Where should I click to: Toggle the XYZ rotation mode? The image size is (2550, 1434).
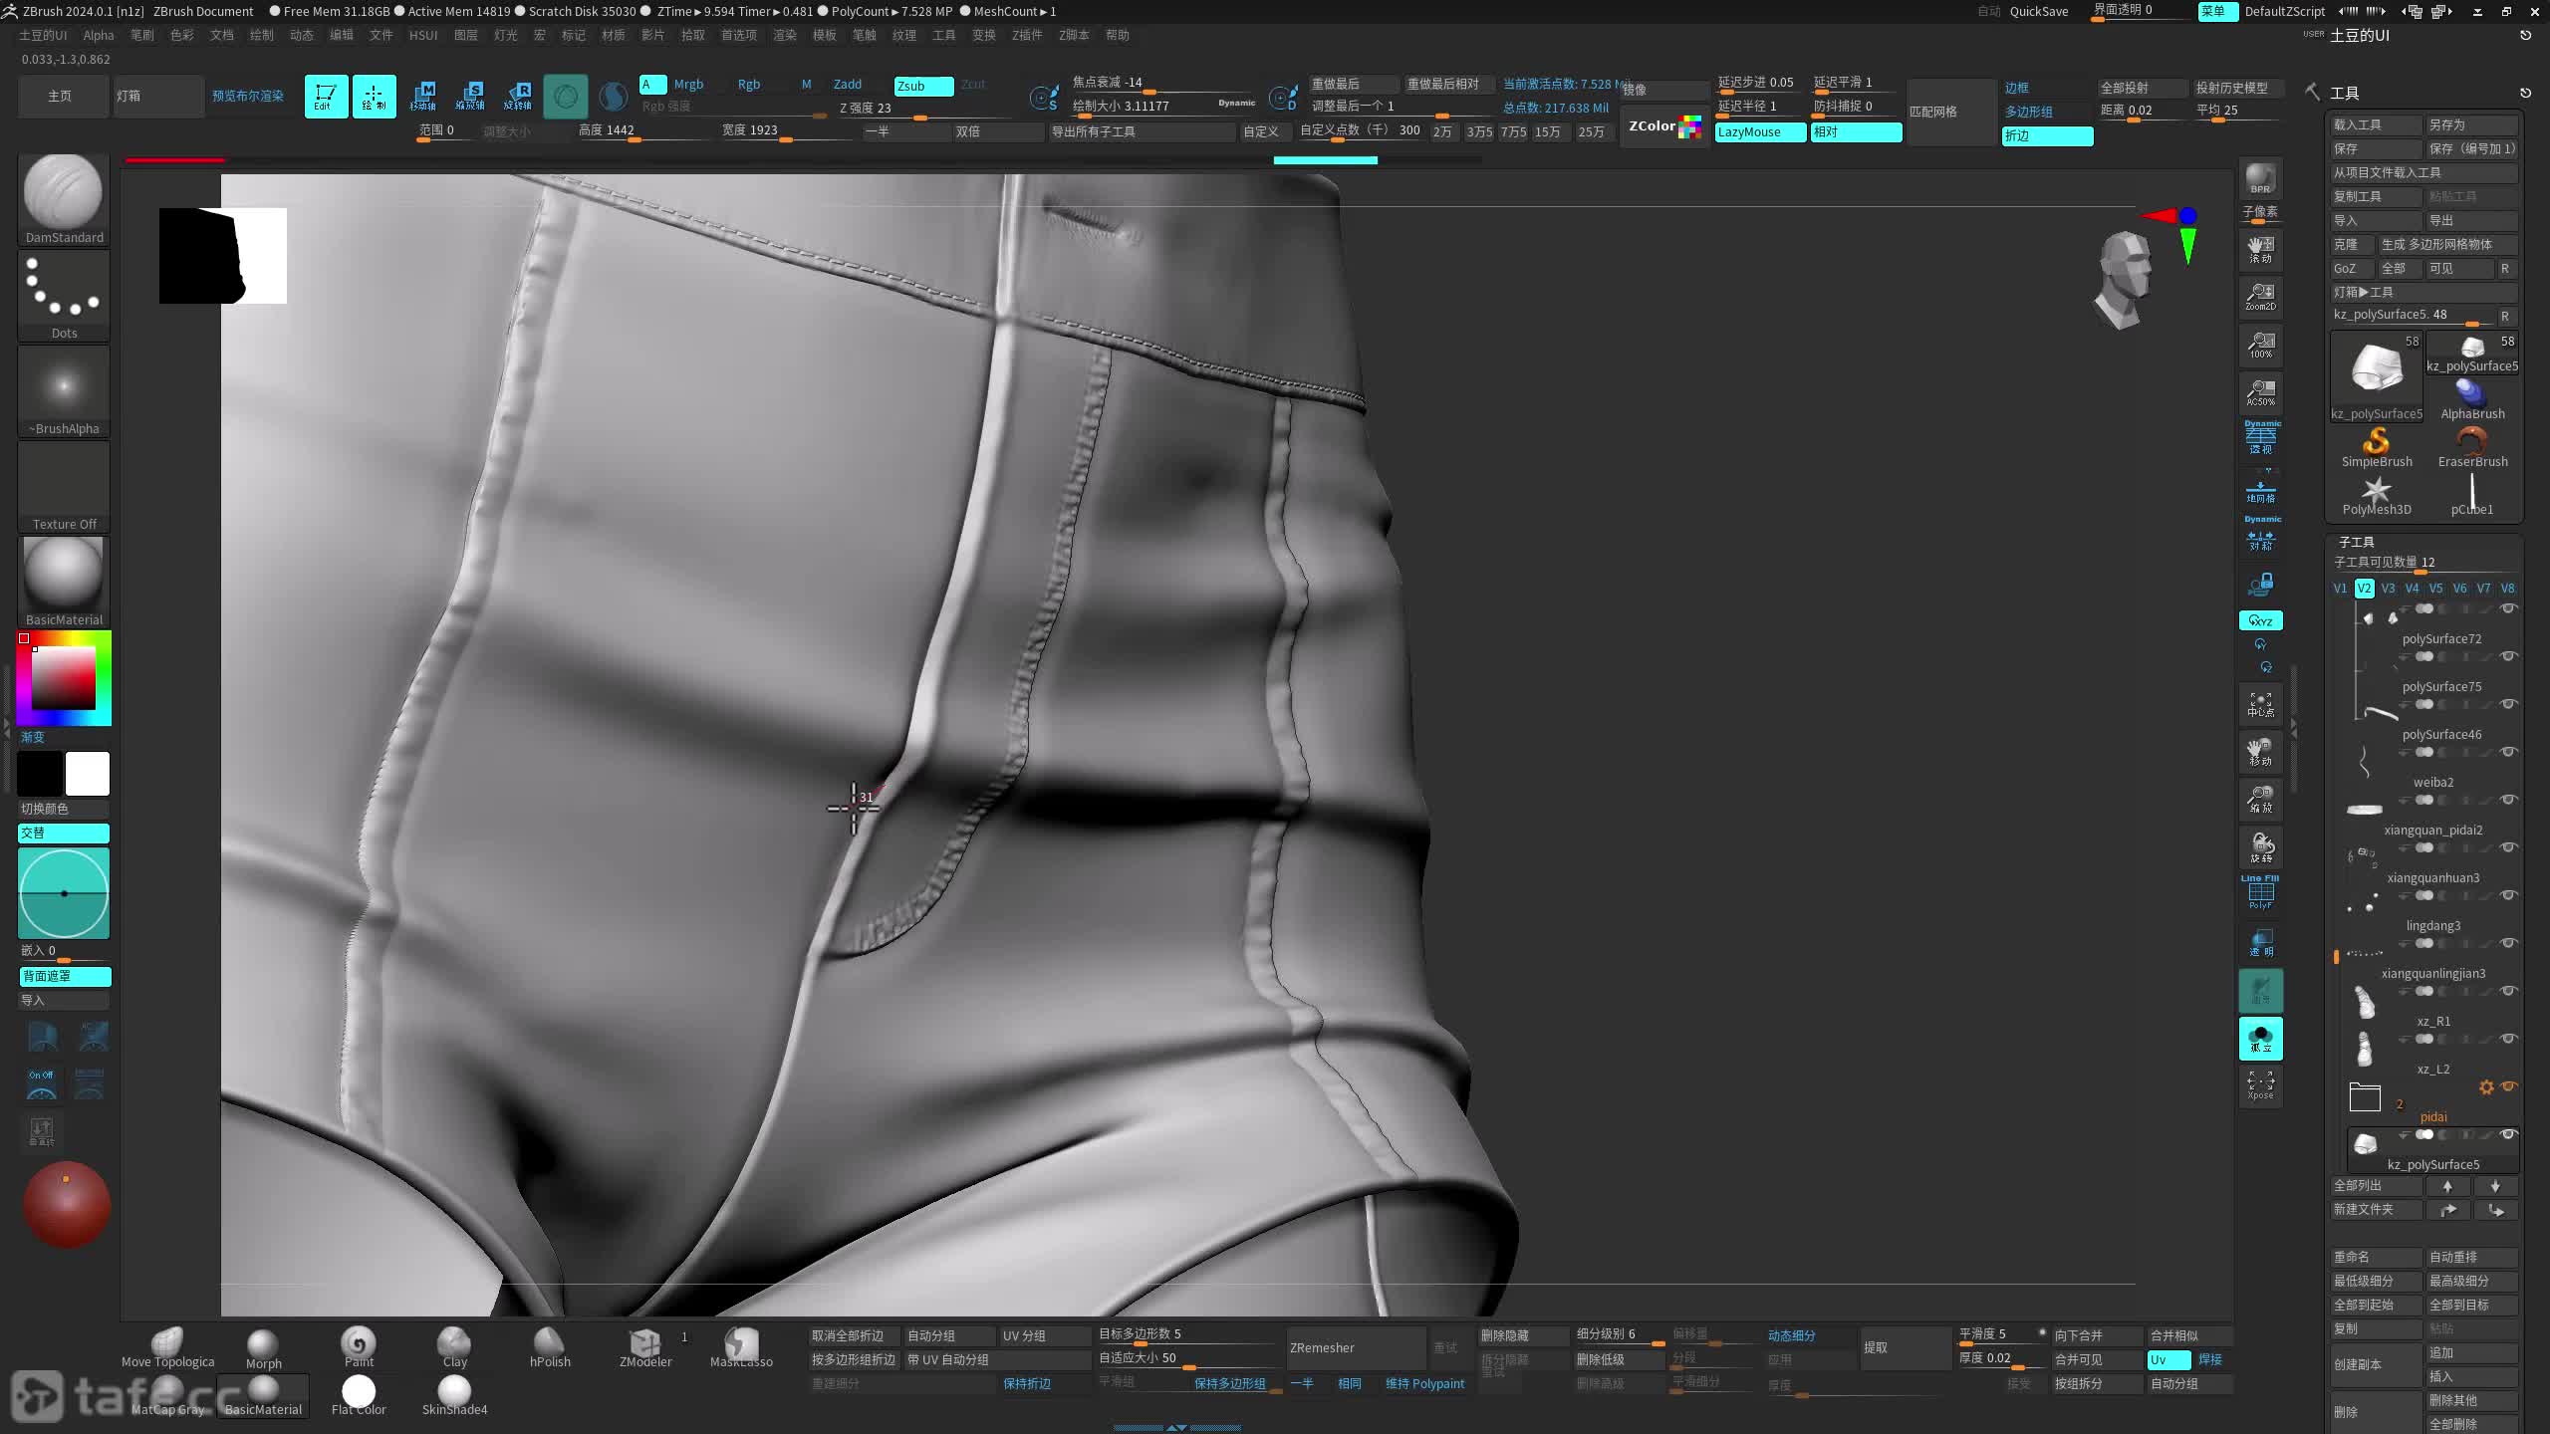pyautogui.click(x=2260, y=620)
